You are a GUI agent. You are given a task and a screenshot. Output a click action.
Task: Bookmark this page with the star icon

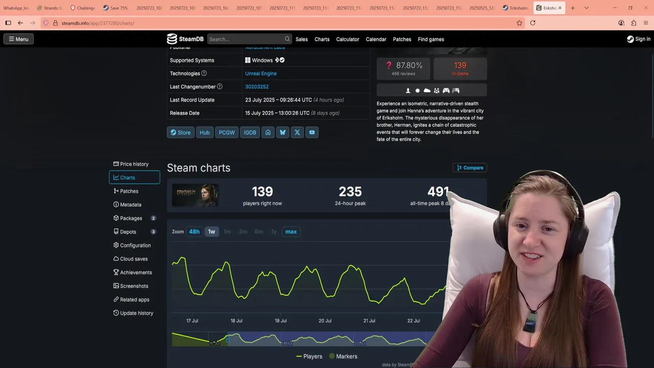pos(520,23)
